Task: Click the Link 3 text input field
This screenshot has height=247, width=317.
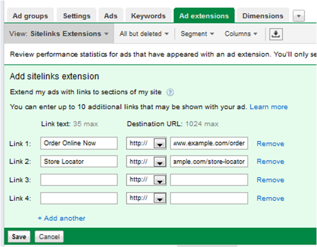Action: click(79, 180)
